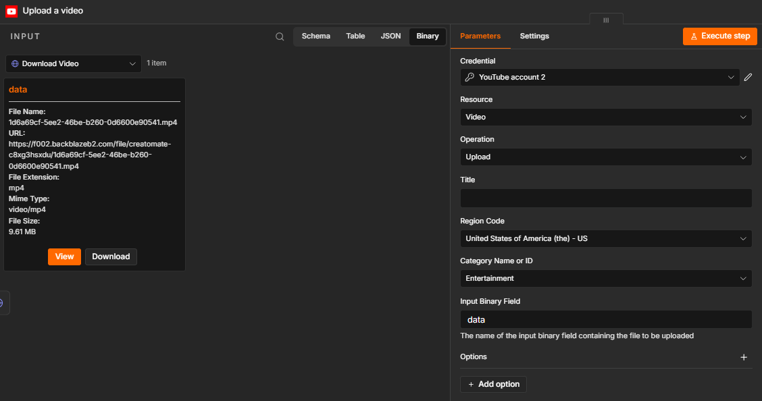Click the Options section label

tap(474, 357)
